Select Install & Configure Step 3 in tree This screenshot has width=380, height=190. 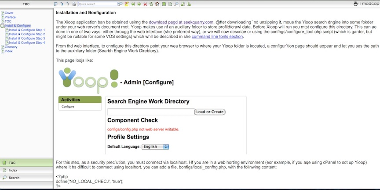click(27, 38)
